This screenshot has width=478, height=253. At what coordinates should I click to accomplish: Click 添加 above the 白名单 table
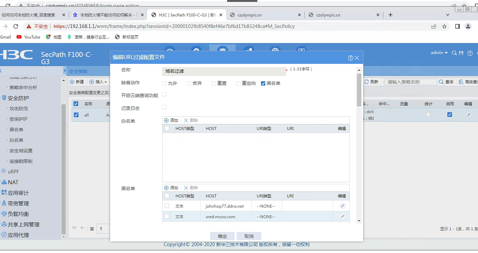coord(171,120)
